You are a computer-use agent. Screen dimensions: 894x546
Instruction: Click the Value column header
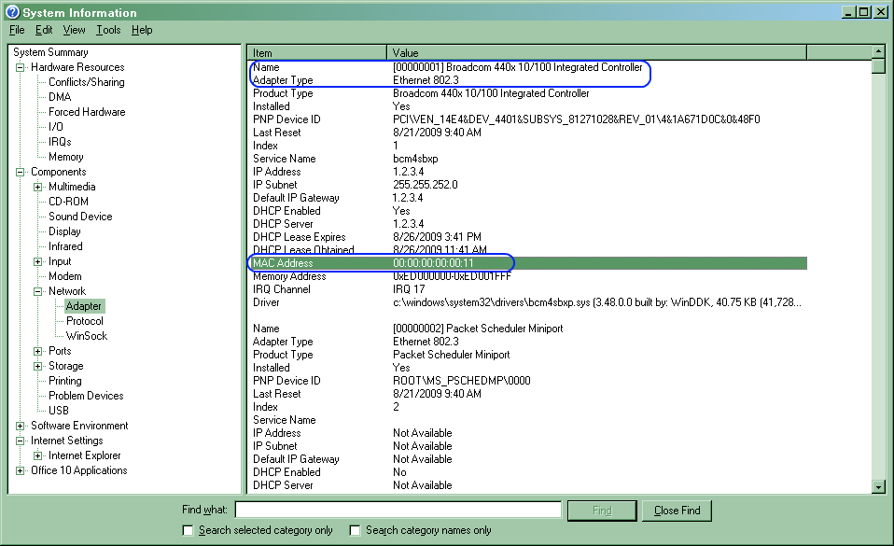click(x=596, y=53)
